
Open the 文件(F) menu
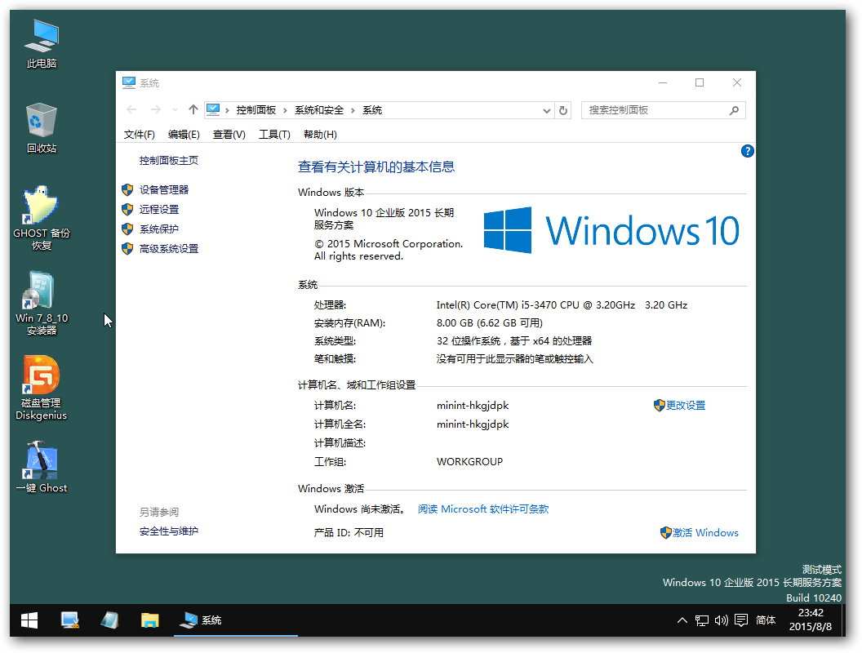139,135
